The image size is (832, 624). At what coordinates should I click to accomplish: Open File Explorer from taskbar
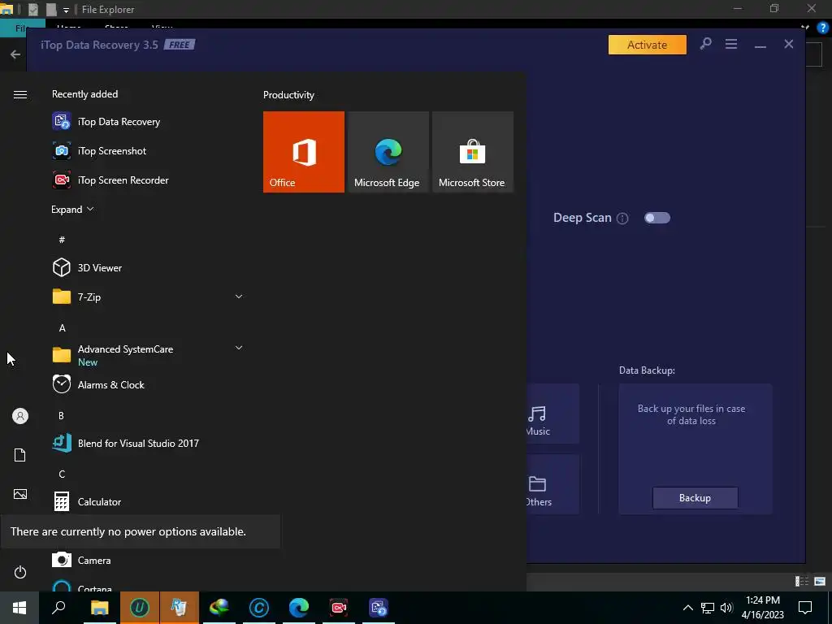(x=99, y=608)
